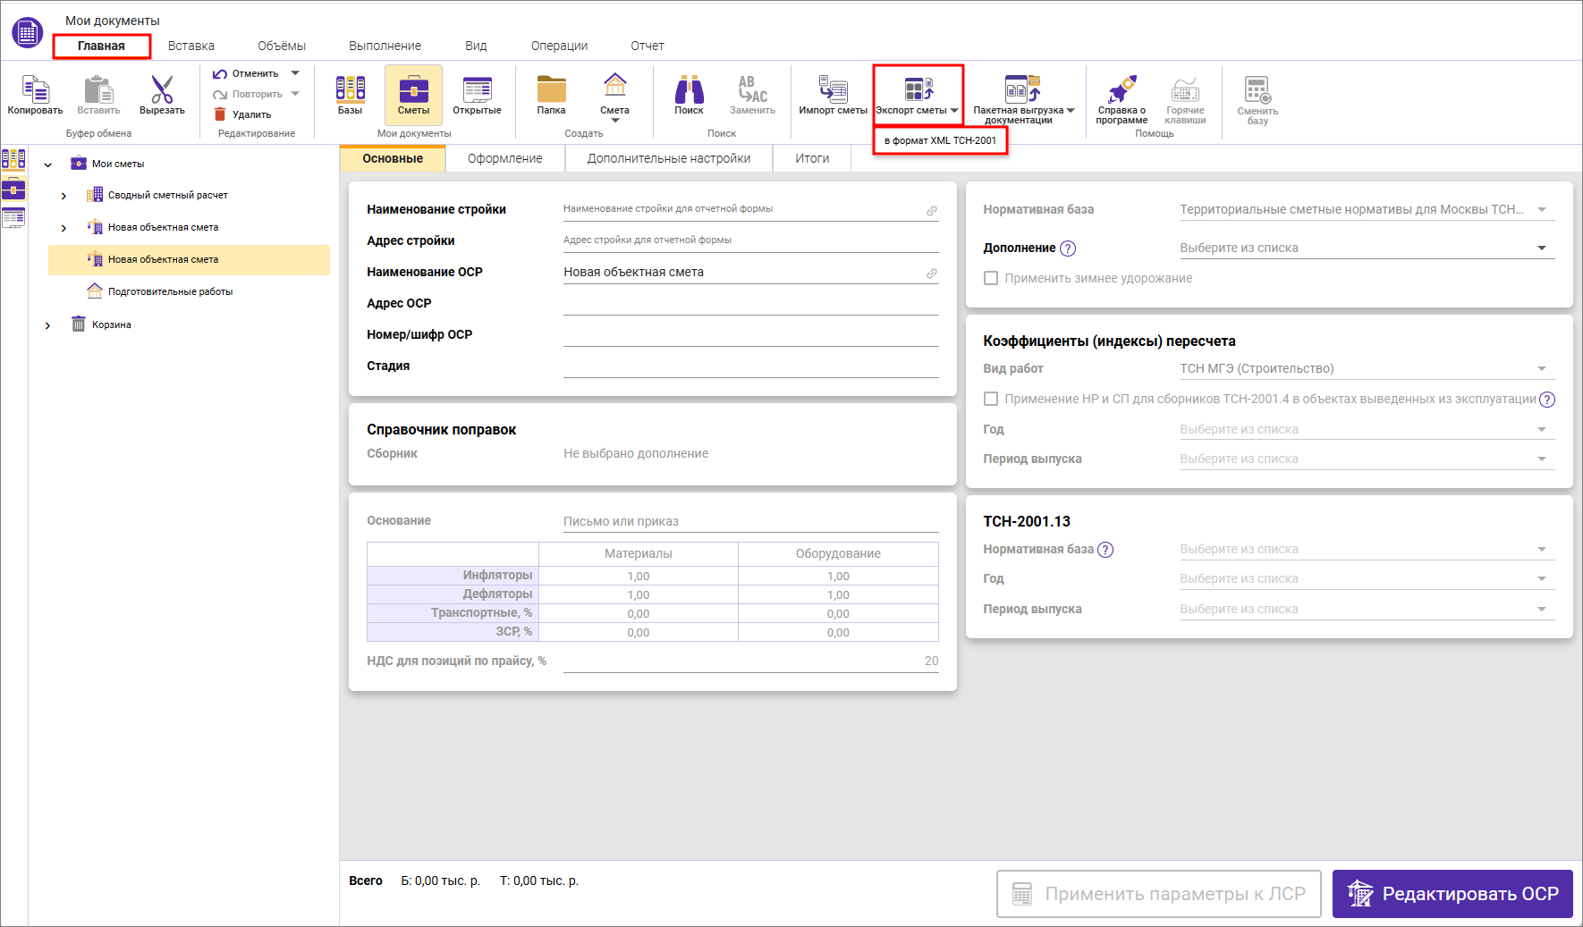The height and width of the screenshot is (927, 1583).
Task: Open the Вид работ dropdown
Action: tap(1542, 368)
